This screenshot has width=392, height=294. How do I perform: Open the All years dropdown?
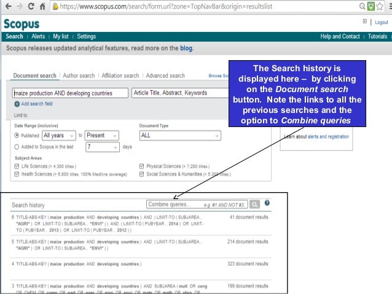click(59, 136)
